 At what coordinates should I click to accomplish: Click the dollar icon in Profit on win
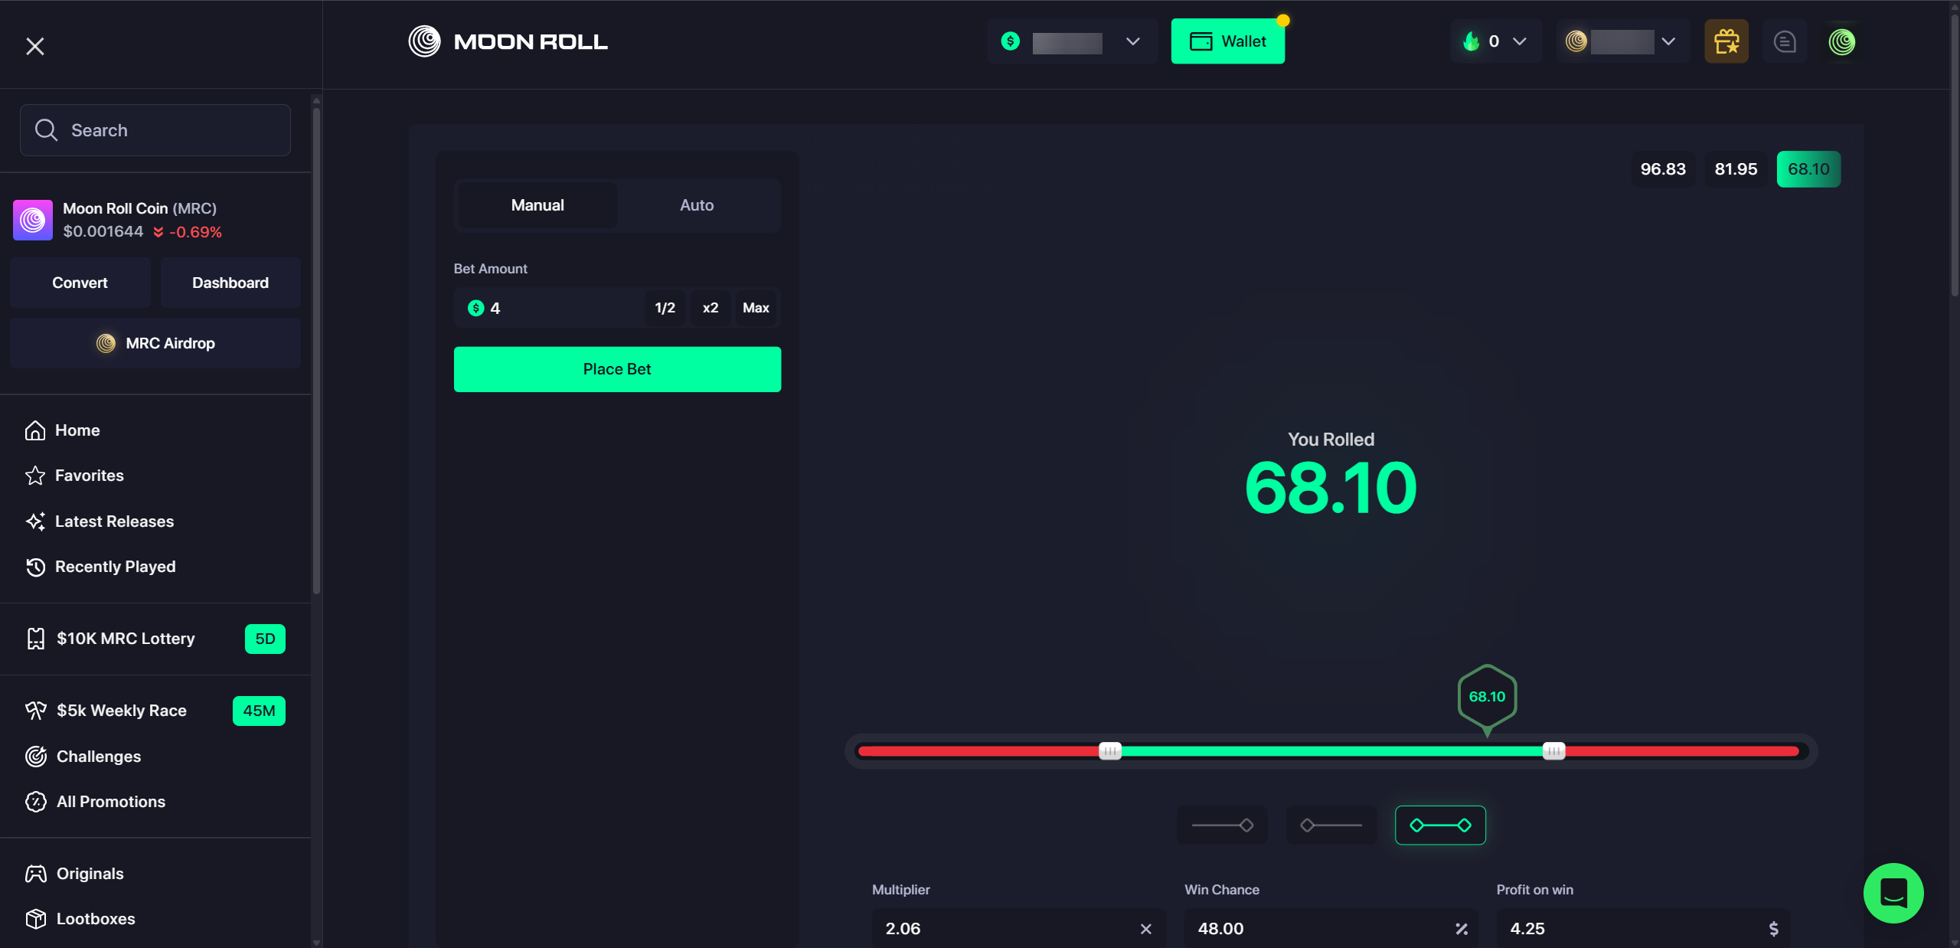click(1773, 929)
